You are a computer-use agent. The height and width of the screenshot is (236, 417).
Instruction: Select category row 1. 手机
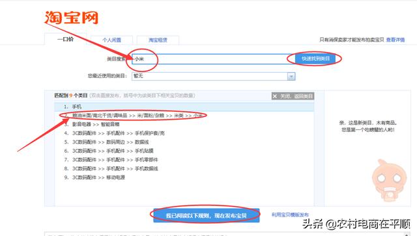pos(184,107)
